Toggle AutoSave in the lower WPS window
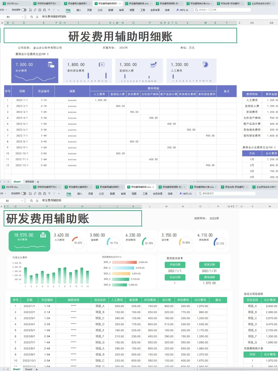Viewport: 278px width, 371px height. (x=23, y=193)
